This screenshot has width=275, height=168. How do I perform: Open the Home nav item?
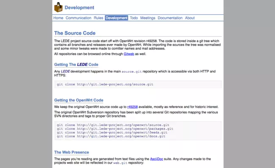pyautogui.click(x=58, y=18)
